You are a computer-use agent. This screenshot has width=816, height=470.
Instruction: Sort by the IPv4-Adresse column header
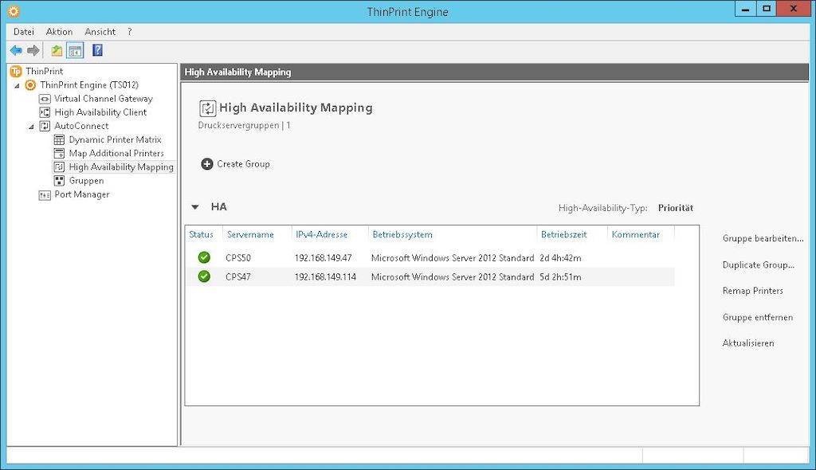322,235
